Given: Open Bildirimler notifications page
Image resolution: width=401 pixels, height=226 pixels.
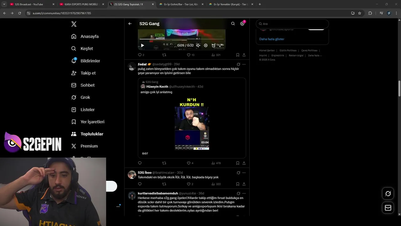Looking at the screenshot, I should coord(86,61).
